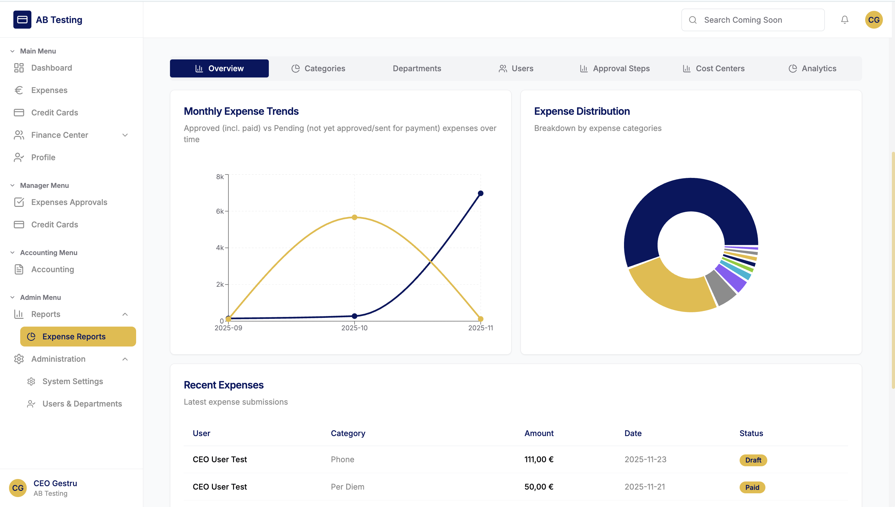Open Expenses Approvals in Manager Menu
This screenshot has width=895, height=507.
point(69,202)
